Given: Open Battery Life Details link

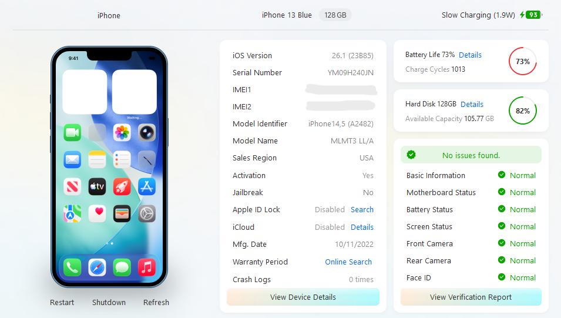Looking at the screenshot, I should [x=470, y=55].
